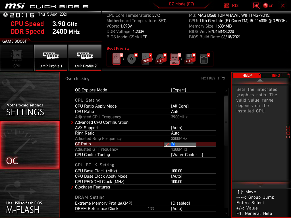This screenshot has height=218, width=291.
Task: Enable XMP Profile 2
Action: pyautogui.click(x=85, y=58)
